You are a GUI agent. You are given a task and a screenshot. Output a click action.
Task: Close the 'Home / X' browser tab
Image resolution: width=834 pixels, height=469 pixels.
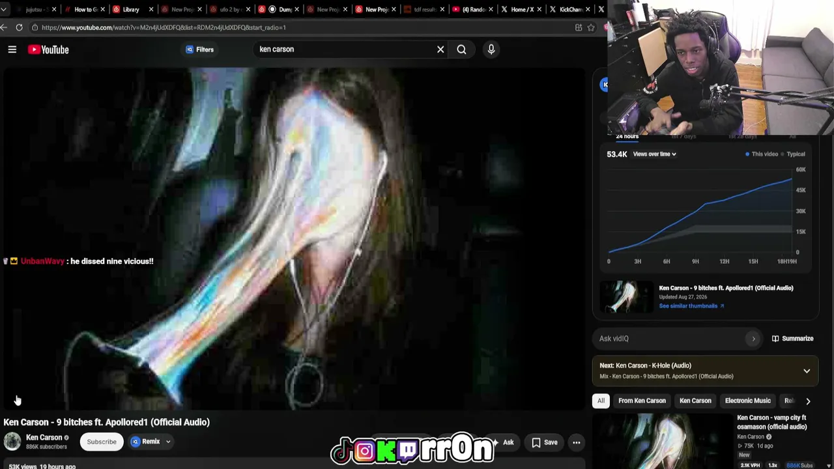point(540,9)
